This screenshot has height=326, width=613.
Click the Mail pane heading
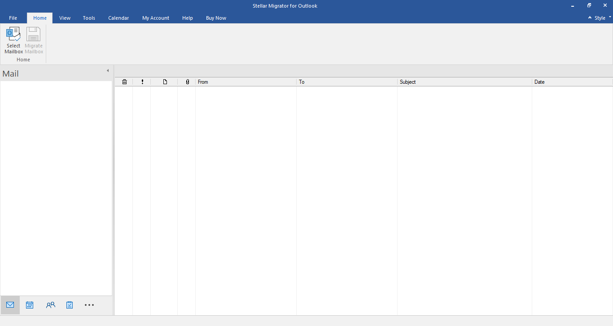(11, 74)
